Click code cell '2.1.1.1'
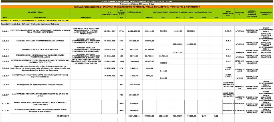 point(5,31)
